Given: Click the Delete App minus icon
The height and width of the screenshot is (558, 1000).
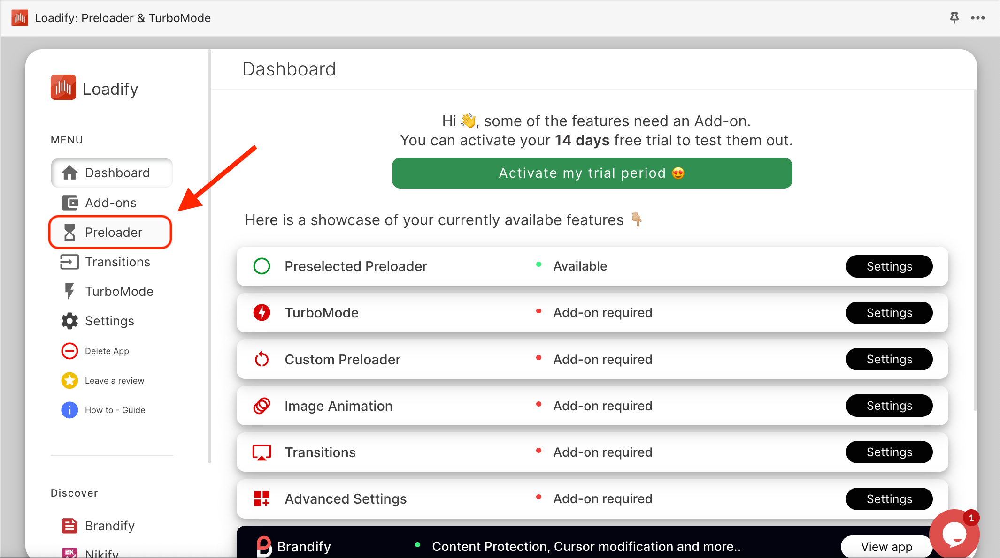Looking at the screenshot, I should (69, 351).
